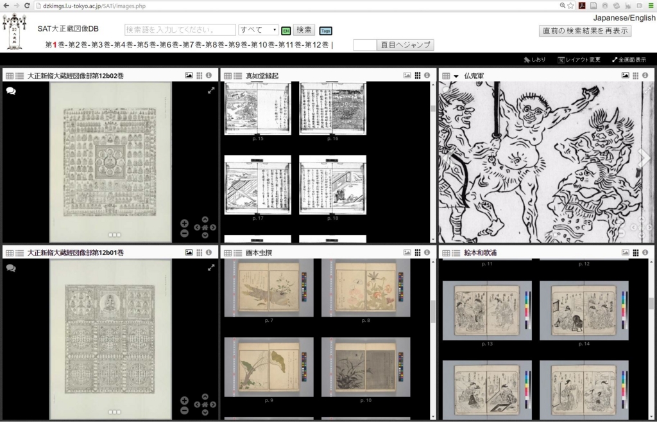Reload the page in the browser
Image resolution: width=657 pixels, height=422 pixels.
coord(27,5)
